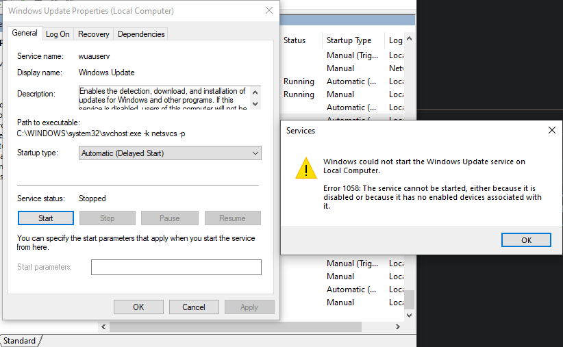Start the Windows Update service
Image resolution: width=563 pixels, height=347 pixels.
46,218
